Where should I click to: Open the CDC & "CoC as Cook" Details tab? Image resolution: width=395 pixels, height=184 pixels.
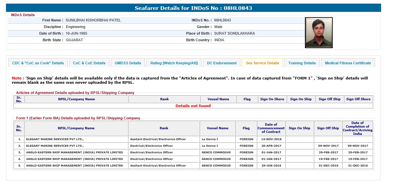click(x=38, y=63)
